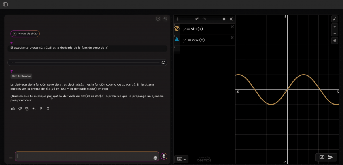Open the plus attachment menu near chat input
343x165 pixels.
click(11, 158)
